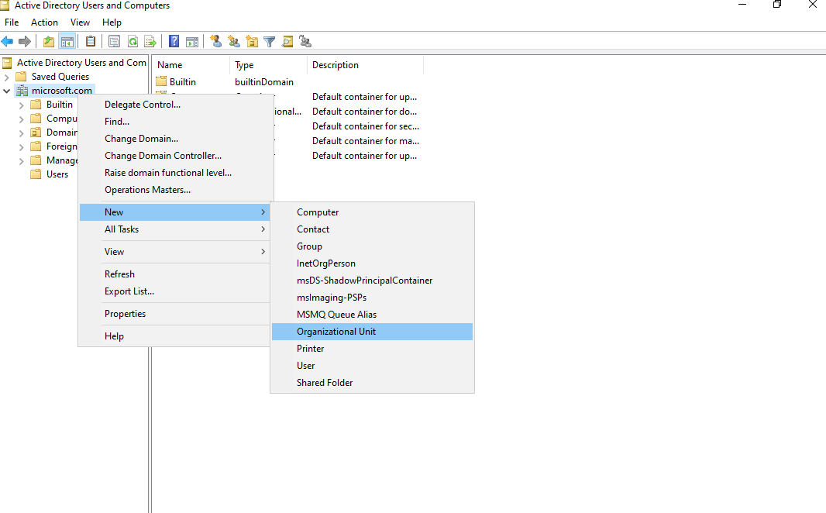The image size is (826, 513).
Task: Select Change Domain... menu entry
Action: [x=175, y=139]
